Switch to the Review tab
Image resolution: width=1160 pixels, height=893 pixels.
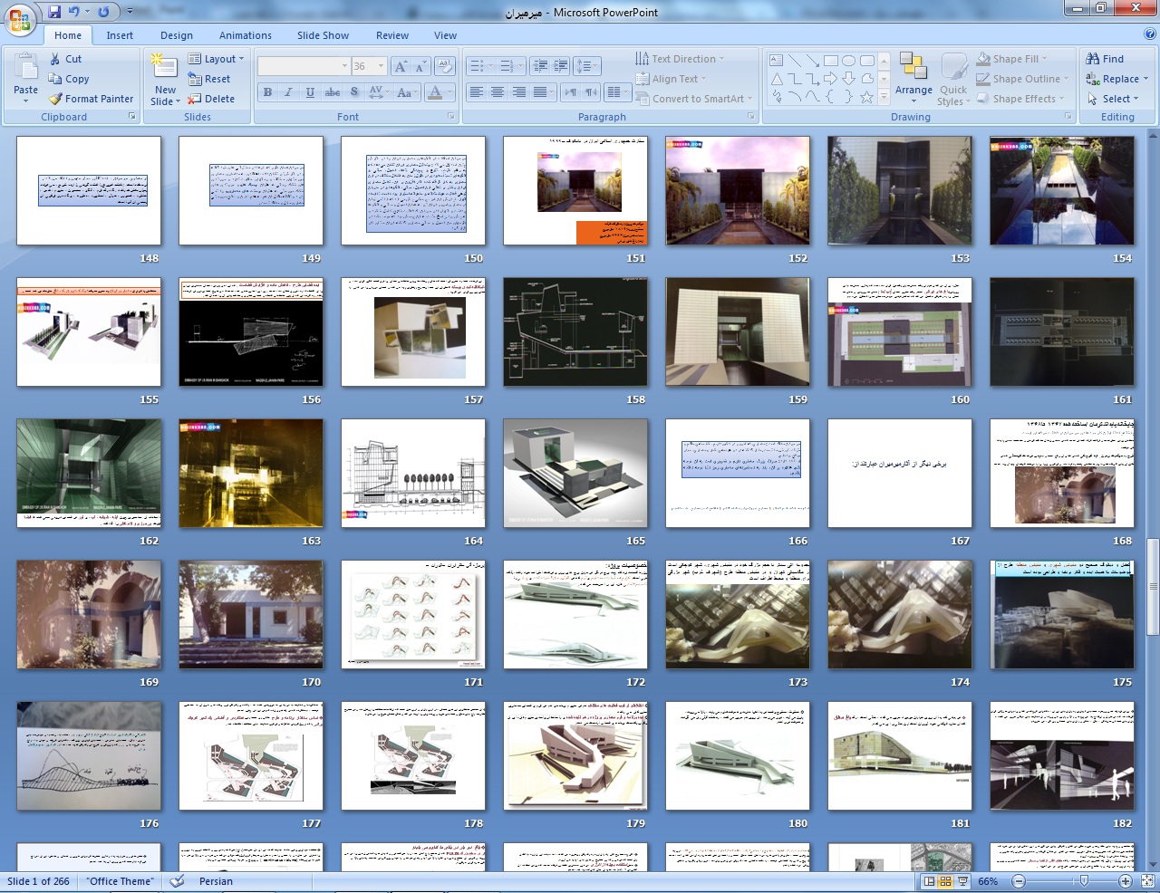(x=392, y=35)
